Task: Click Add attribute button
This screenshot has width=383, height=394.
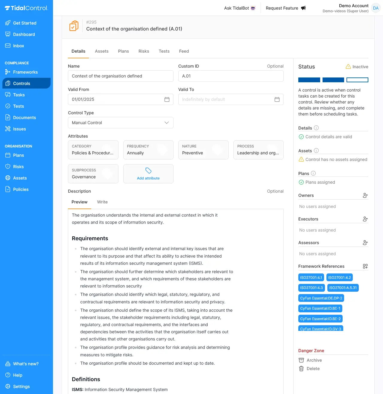Action: click(148, 174)
